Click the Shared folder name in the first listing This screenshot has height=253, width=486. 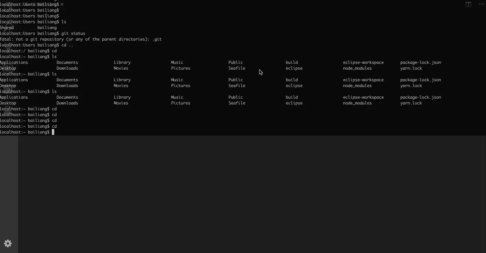point(7,27)
